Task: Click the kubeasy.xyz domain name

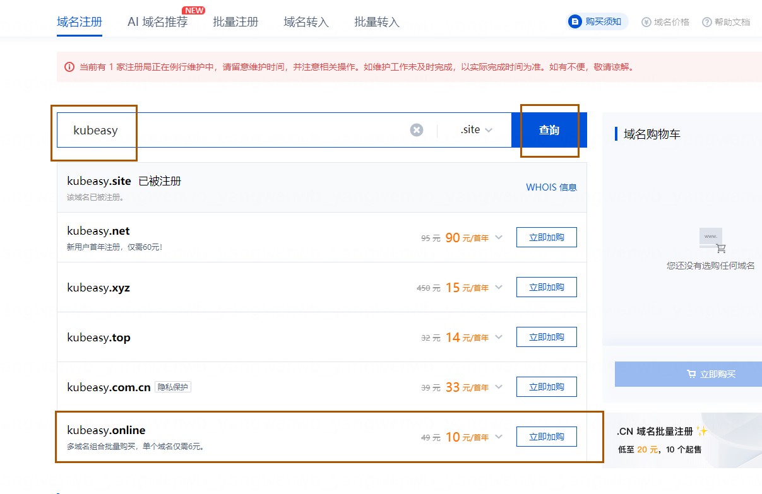Action: click(x=98, y=288)
